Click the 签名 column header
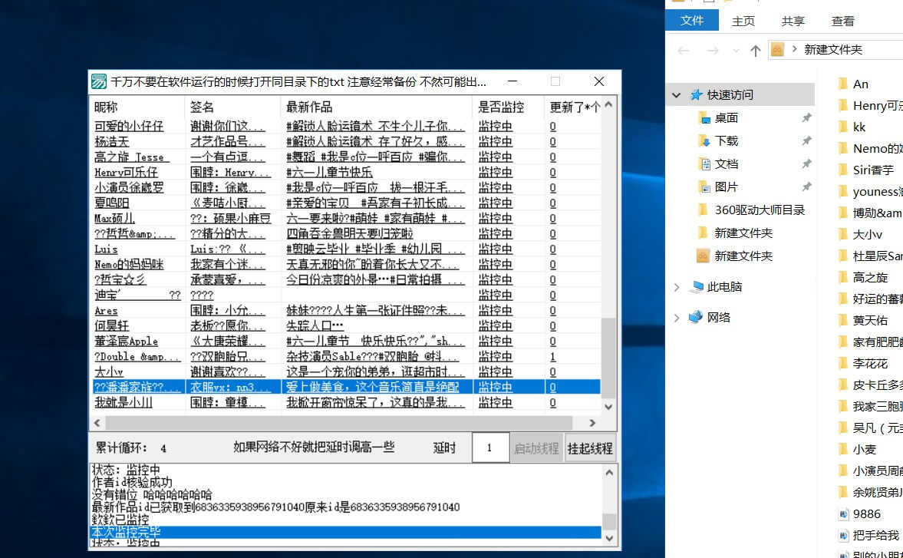 [232, 107]
